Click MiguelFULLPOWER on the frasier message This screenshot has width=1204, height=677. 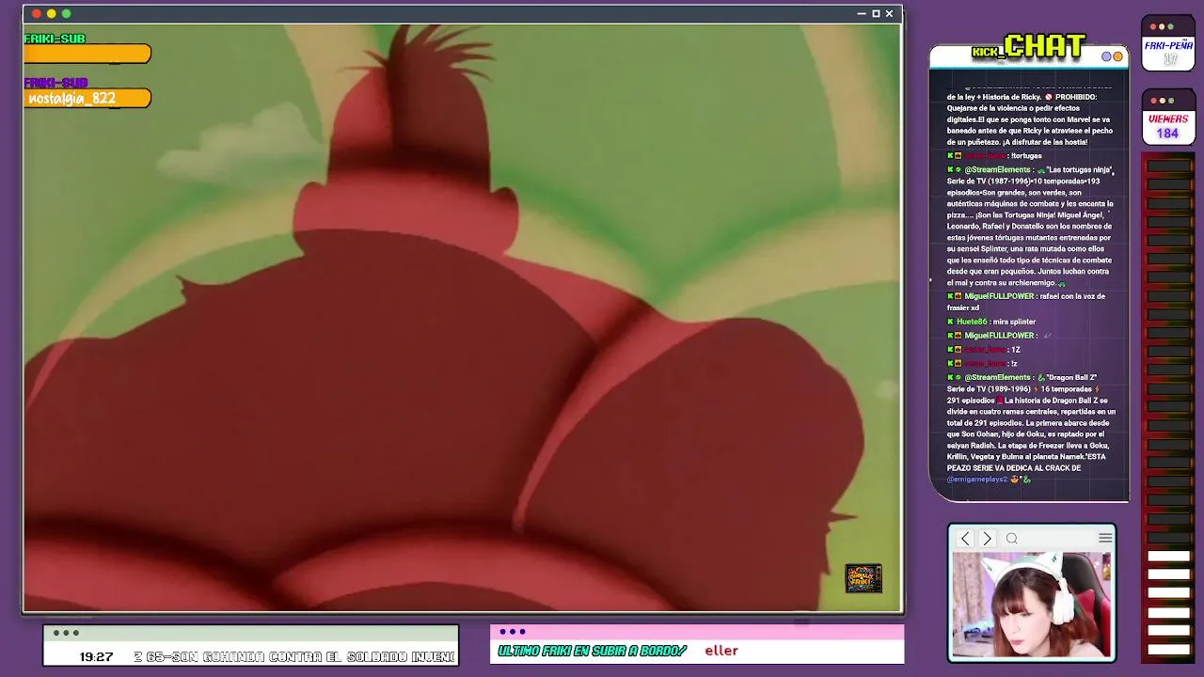tap(1000, 296)
